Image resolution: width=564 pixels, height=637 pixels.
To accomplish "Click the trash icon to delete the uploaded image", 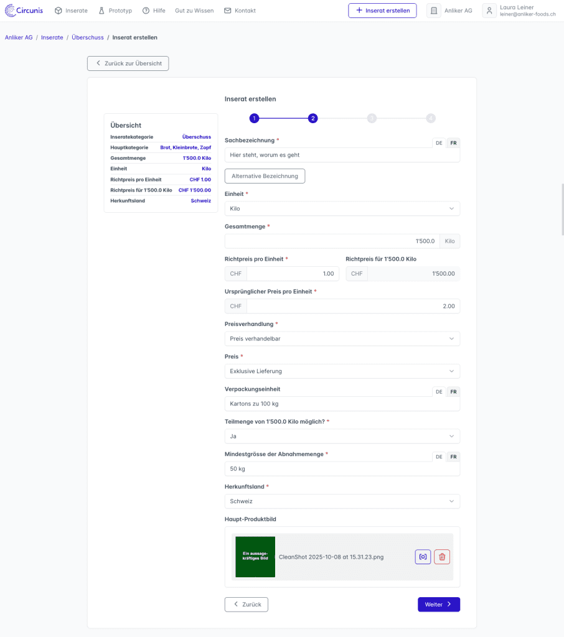I will coord(442,557).
